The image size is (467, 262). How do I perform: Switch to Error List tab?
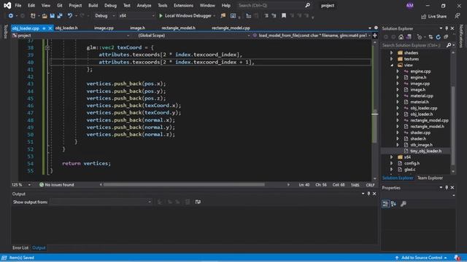pos(20,247)
